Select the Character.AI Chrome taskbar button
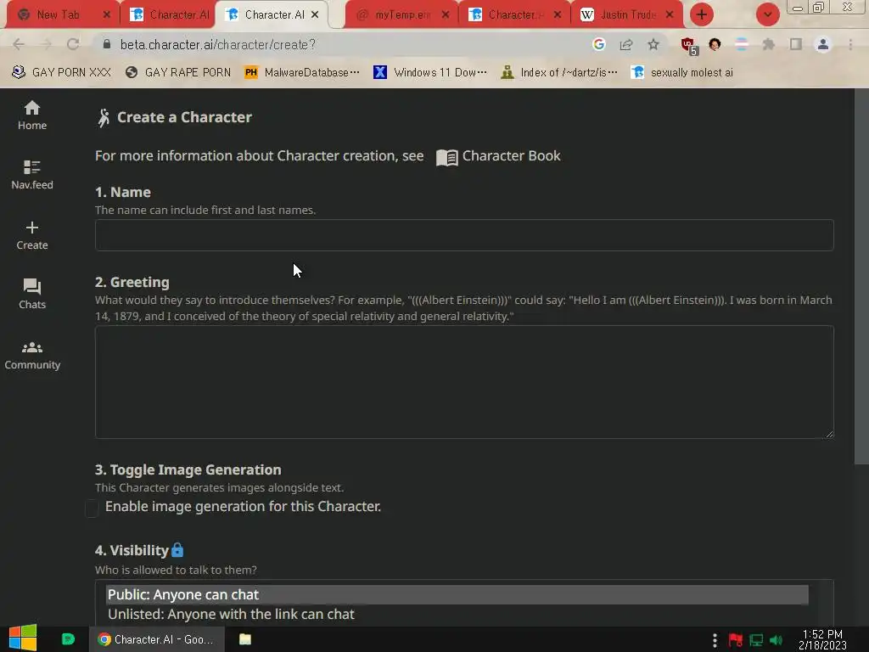 [156, 639]
